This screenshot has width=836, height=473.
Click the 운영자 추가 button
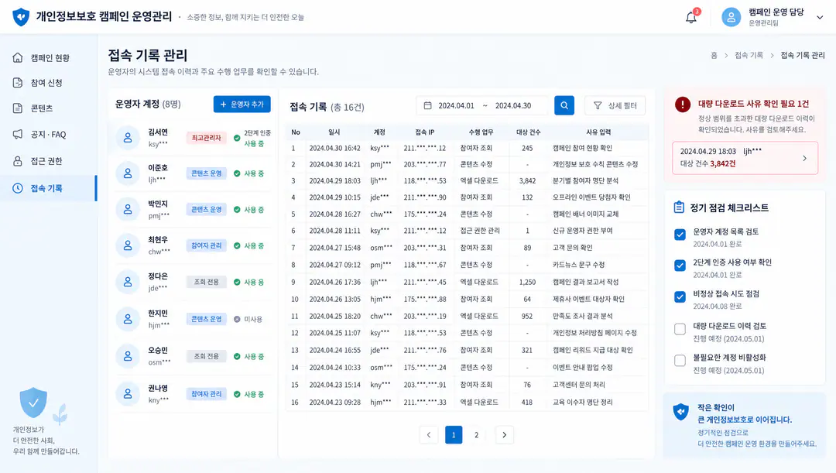(242, 105)
